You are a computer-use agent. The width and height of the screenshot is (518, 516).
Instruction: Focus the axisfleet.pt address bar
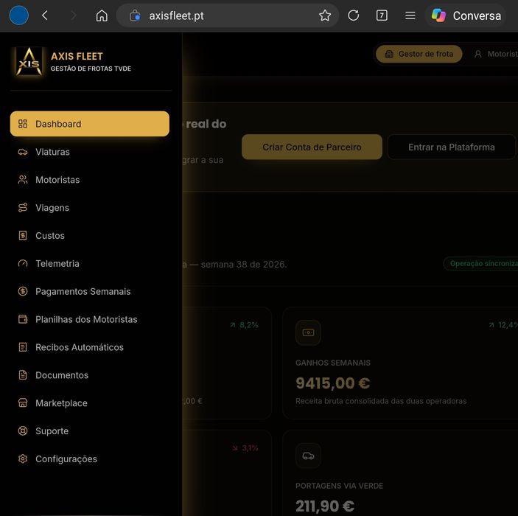pos(228,15)
